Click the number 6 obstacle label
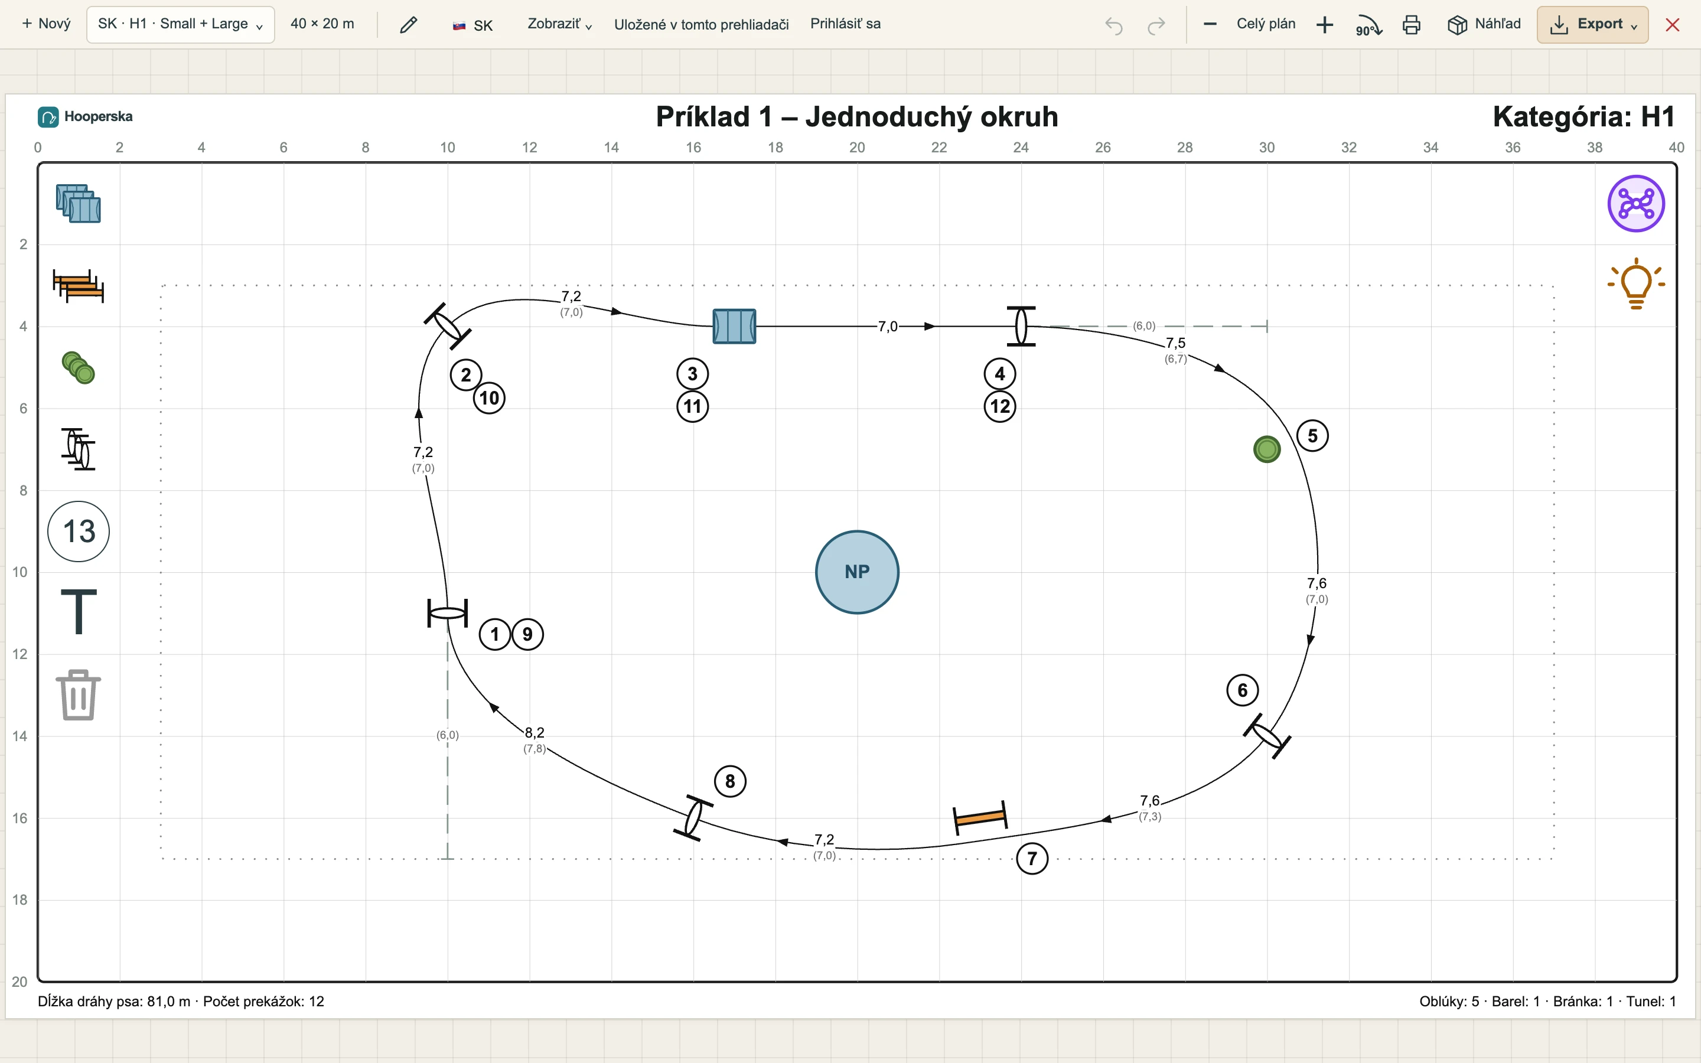This screenshot has height=1063, width=1701. click(x=1242, y=690)
